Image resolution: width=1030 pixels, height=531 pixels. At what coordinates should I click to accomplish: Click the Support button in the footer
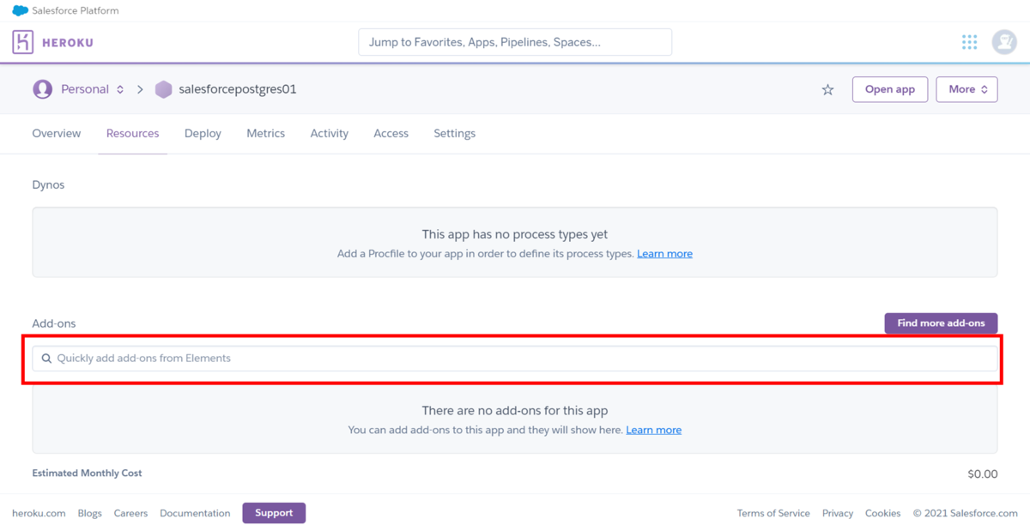click(274, 513)
